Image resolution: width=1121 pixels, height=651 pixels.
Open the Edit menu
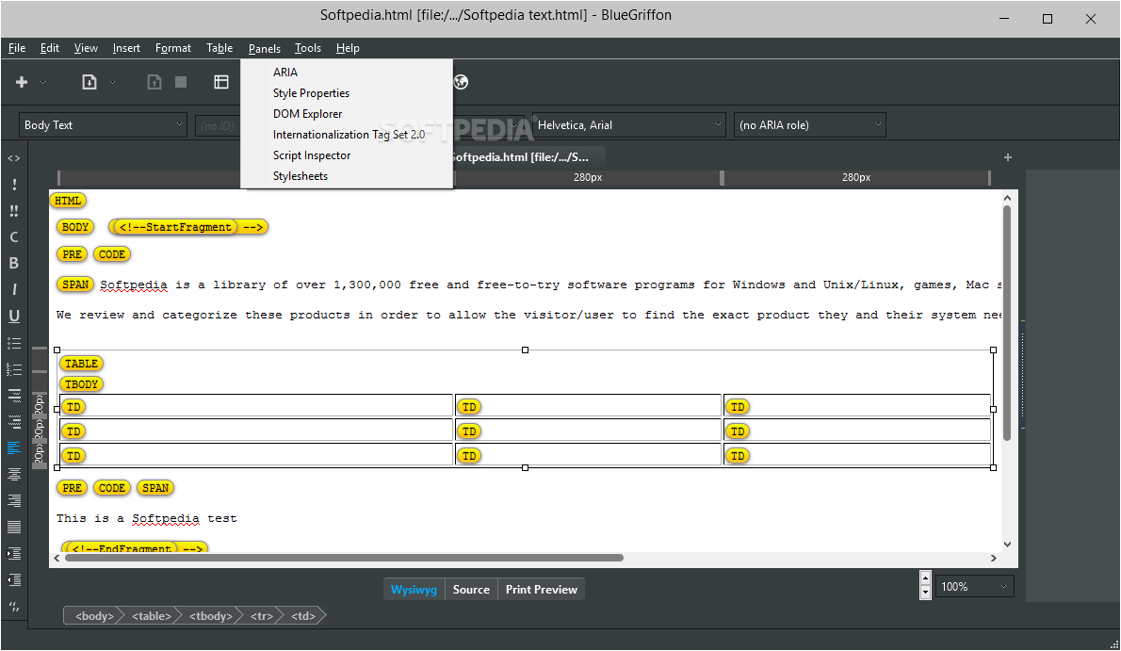(x=49, y=48)
